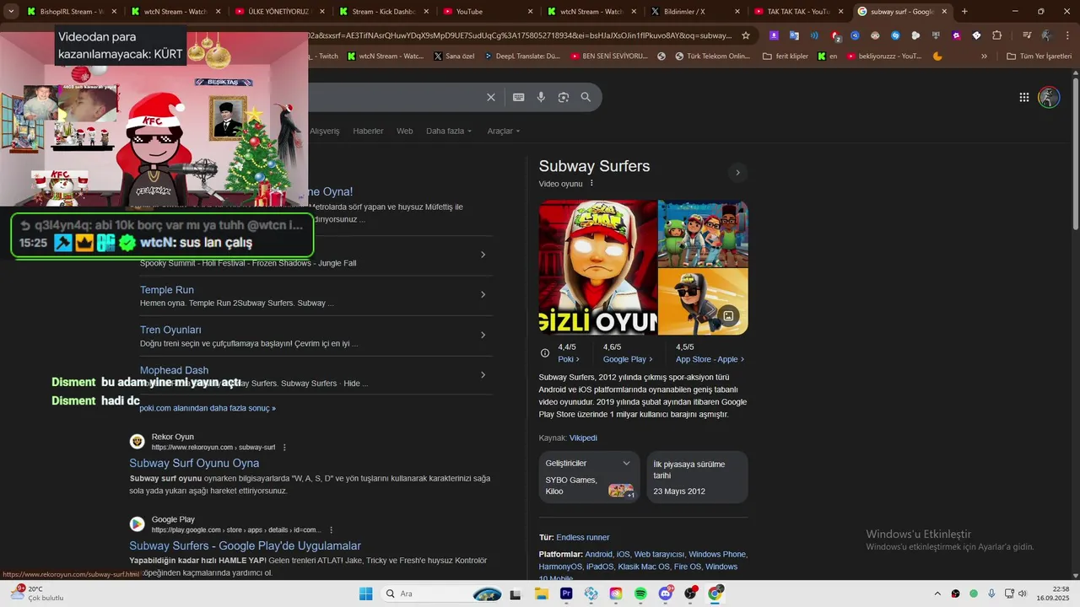This screenshot has width=1080, height=607.
Task: Open Spotify from the taskbar
Action: pyautogui.click(x=640, y=594)
